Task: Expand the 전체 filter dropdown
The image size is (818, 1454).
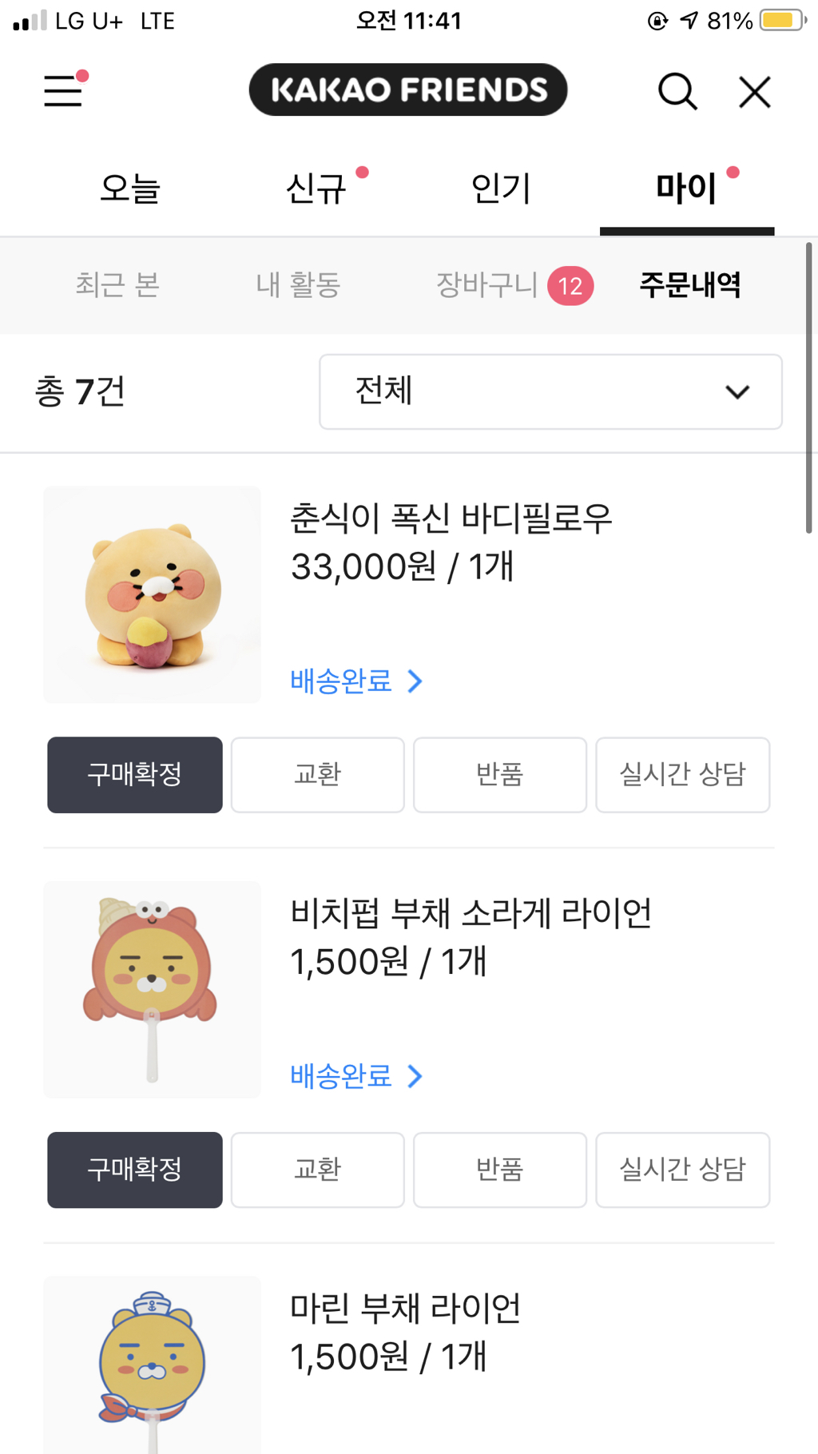Action: 550,391
